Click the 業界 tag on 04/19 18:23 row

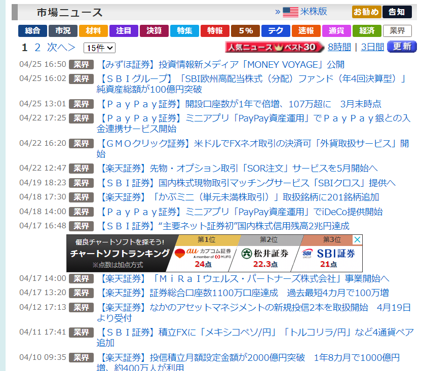(81, 183)
